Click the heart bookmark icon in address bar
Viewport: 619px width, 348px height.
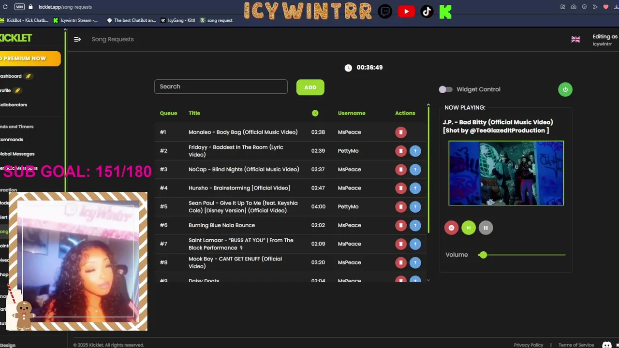(605, 7)
